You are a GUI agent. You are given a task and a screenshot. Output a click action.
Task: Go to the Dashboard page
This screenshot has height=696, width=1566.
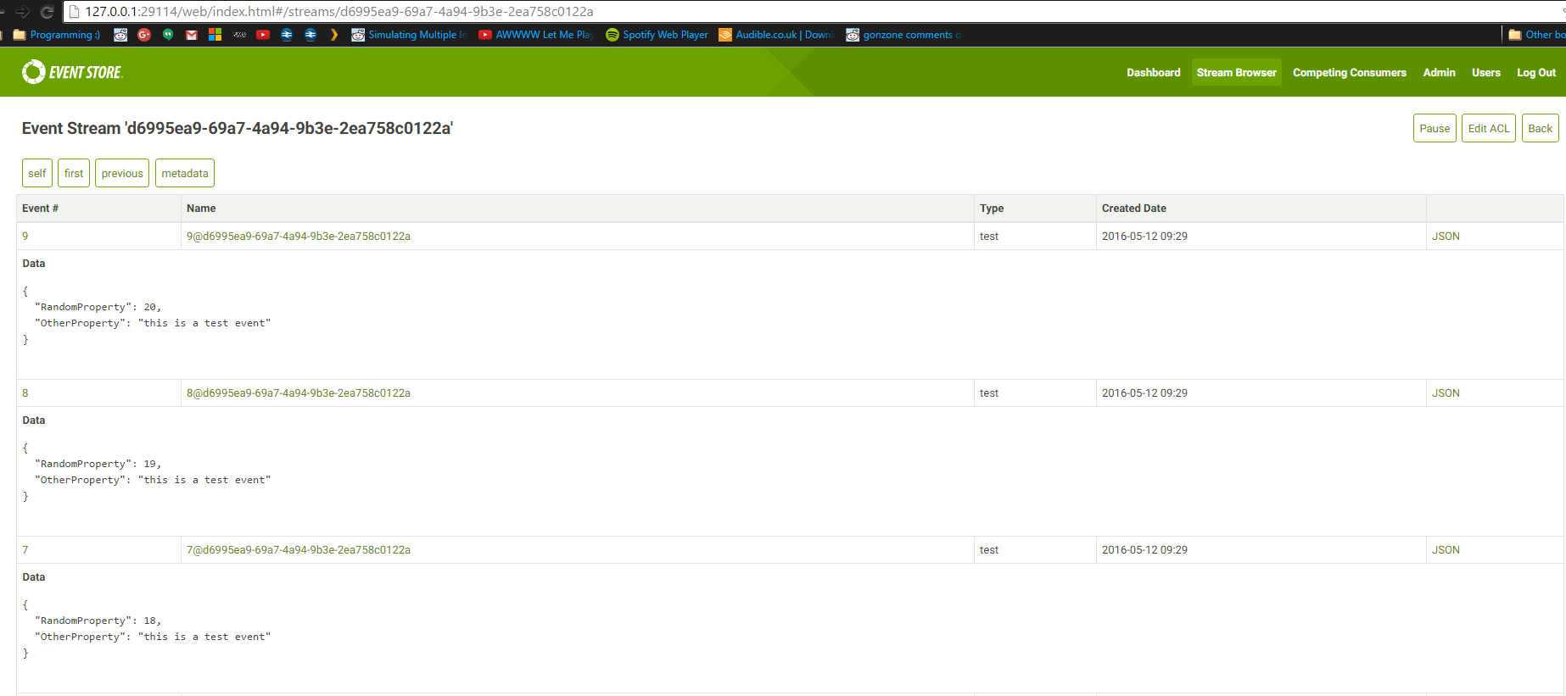click(x=1153, y=73)
